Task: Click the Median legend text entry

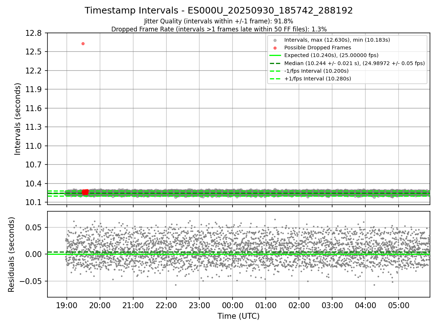Action: pyautogui.click(x=354, y=63)
